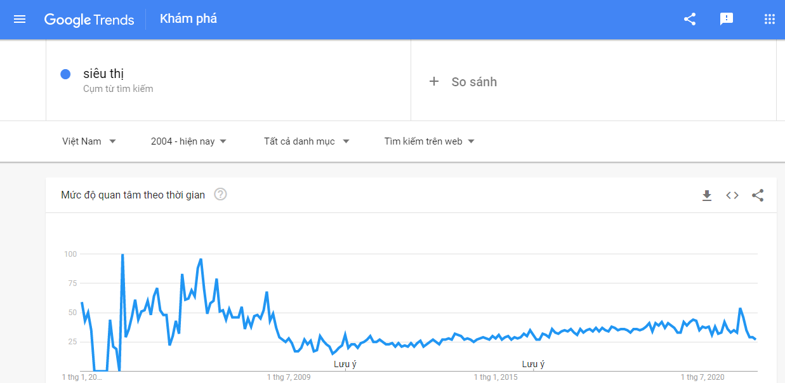Download the interest over time chart
This screenshot has width=785, height=383.
[x=707, y=195]
